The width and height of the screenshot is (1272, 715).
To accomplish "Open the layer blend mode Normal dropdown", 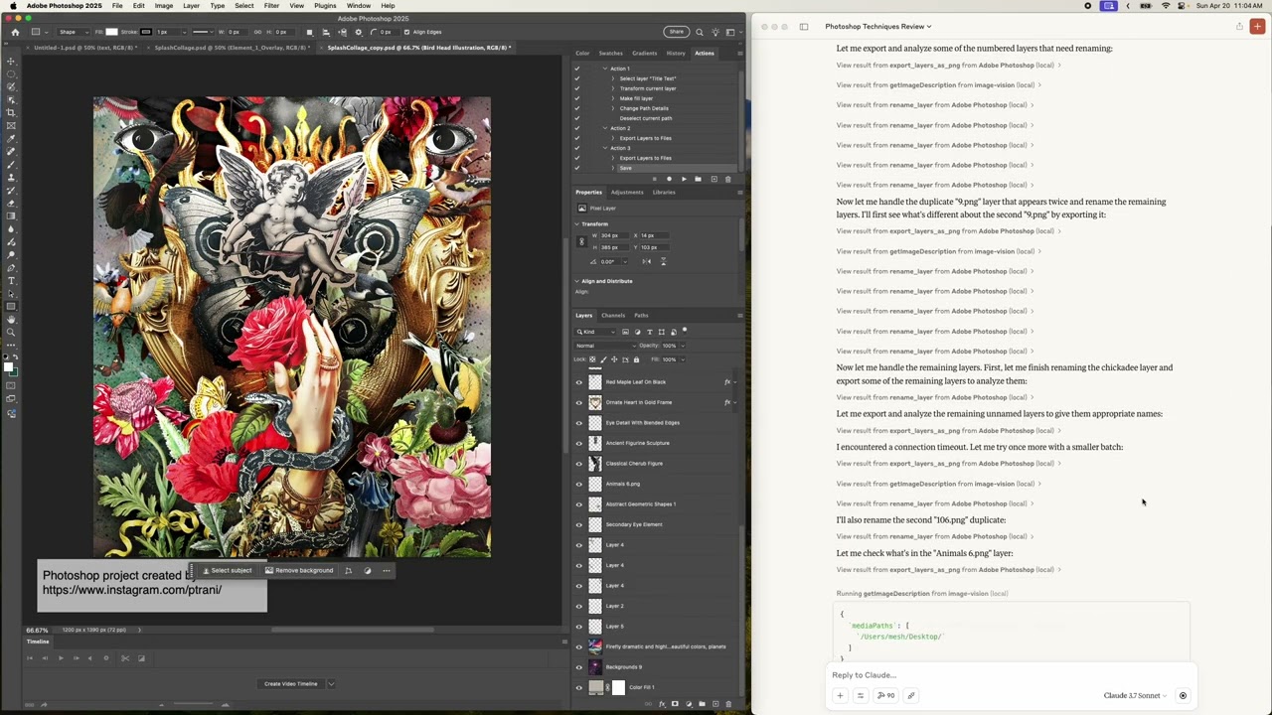I will 605,346.
